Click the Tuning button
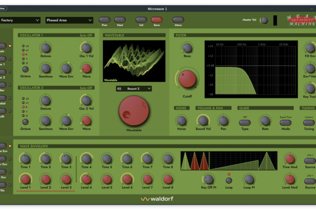The width and height of the screenshot is (316, 210). [x=309, y=122]
